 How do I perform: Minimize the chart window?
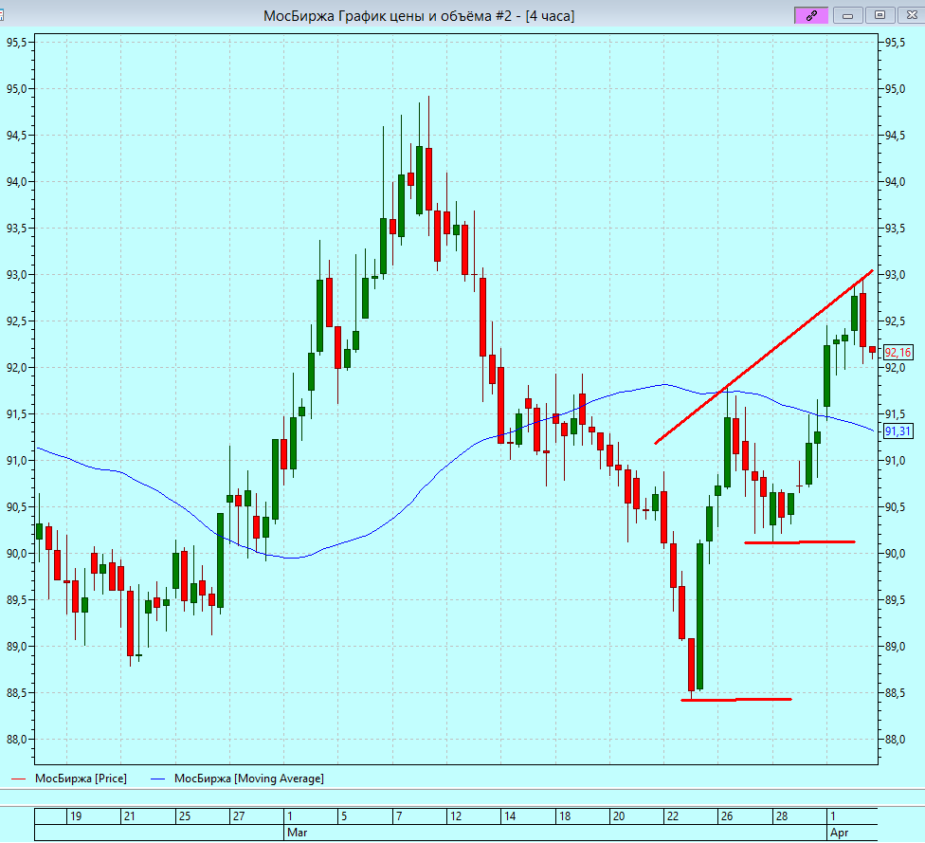point(847,15)
